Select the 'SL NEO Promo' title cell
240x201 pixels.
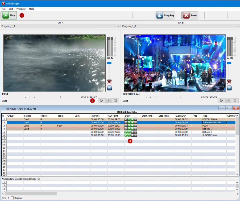tap(214, 135)
